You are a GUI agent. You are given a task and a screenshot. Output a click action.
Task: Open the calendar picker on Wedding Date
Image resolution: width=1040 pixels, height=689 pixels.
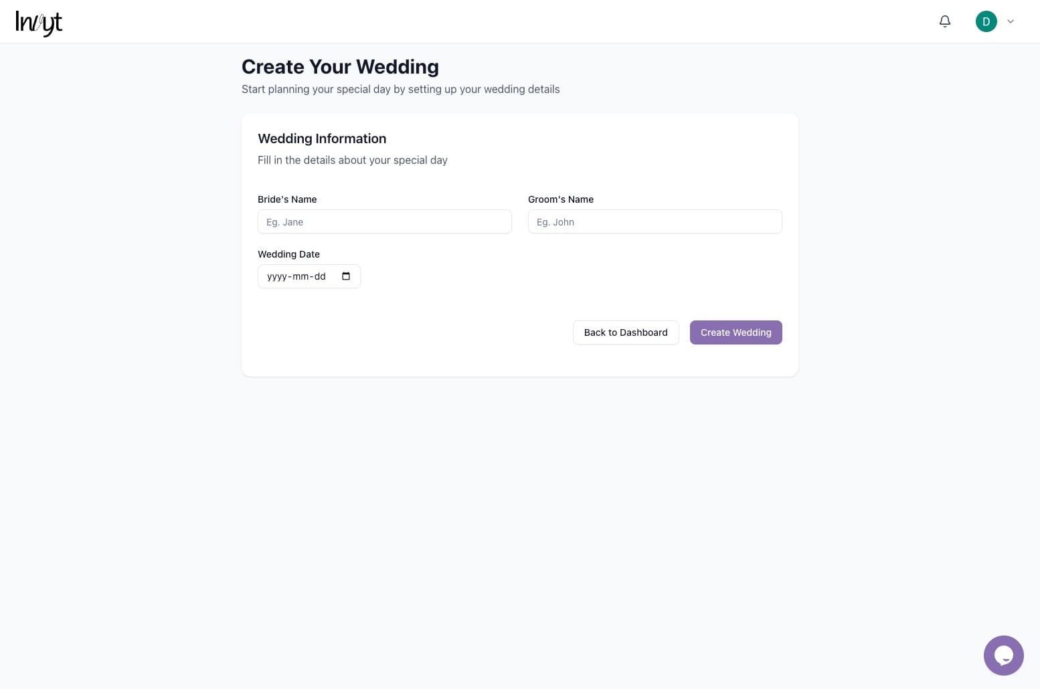click(345, 276)
